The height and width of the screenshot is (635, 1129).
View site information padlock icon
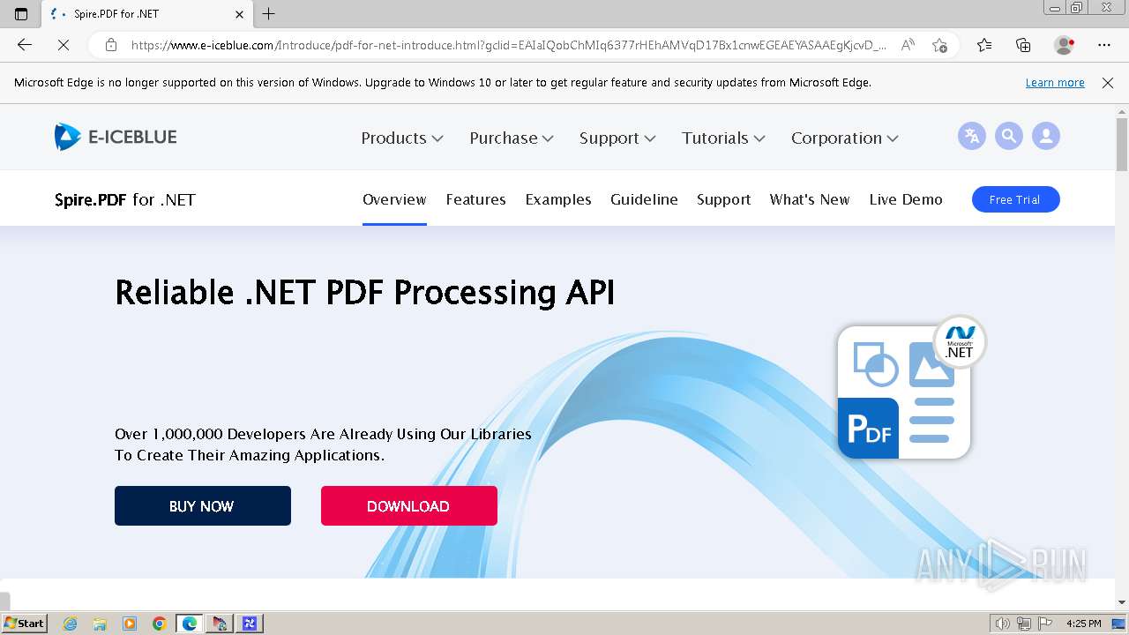pos(110,45)
